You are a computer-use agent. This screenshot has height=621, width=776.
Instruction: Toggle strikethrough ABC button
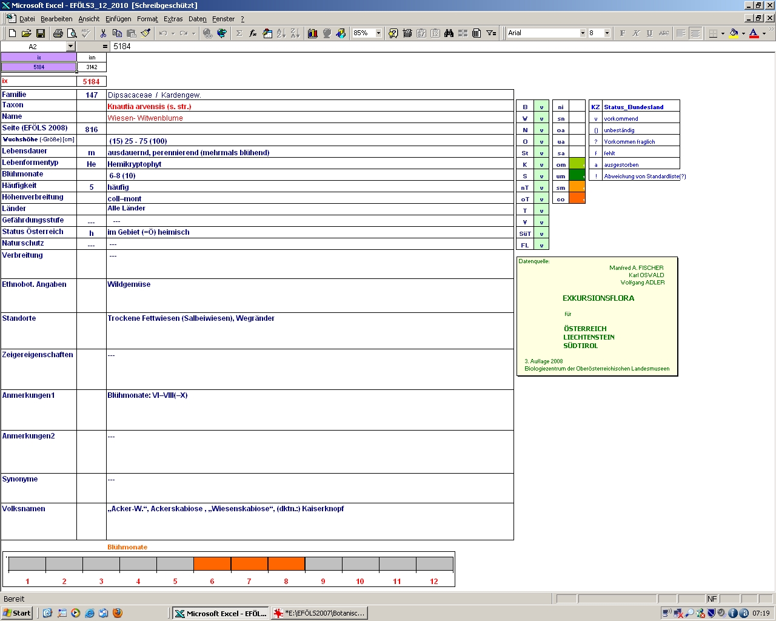(664, 33)
